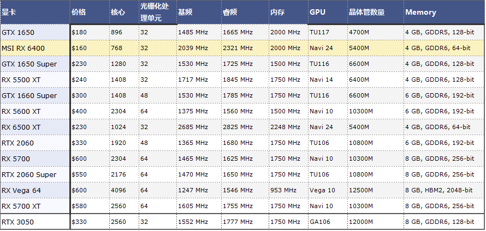Image resolution: width=486 pixels, height=231 pixels.
Task: Click the GPU column header
Action: pos(328,13)
